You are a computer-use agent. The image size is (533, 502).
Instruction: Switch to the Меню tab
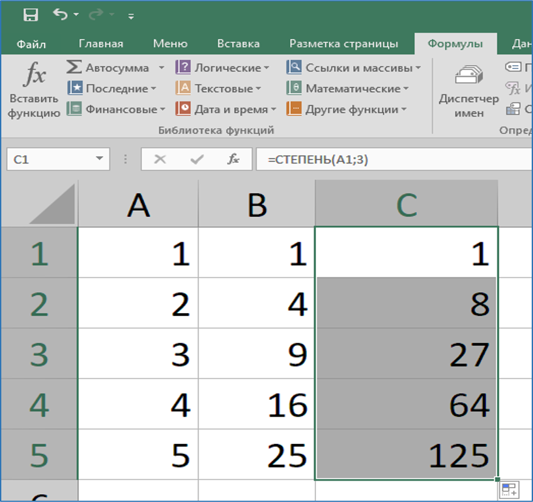(170, 44)
